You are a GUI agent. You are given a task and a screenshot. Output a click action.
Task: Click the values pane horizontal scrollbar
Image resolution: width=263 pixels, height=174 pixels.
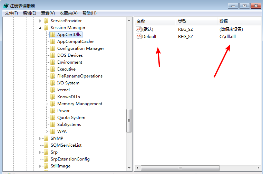[x=179, y=168]
